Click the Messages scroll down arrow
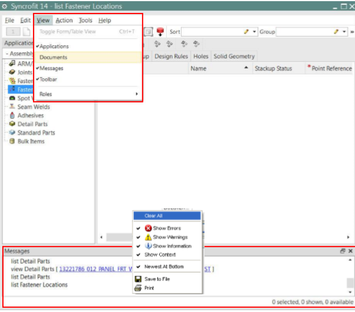Image resolution: width=355 pixels, height=312 pixels. tap(350, 292)
